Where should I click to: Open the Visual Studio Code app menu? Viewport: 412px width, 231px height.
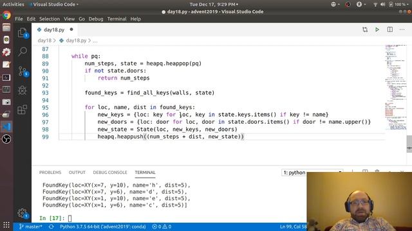pos(53,4)
